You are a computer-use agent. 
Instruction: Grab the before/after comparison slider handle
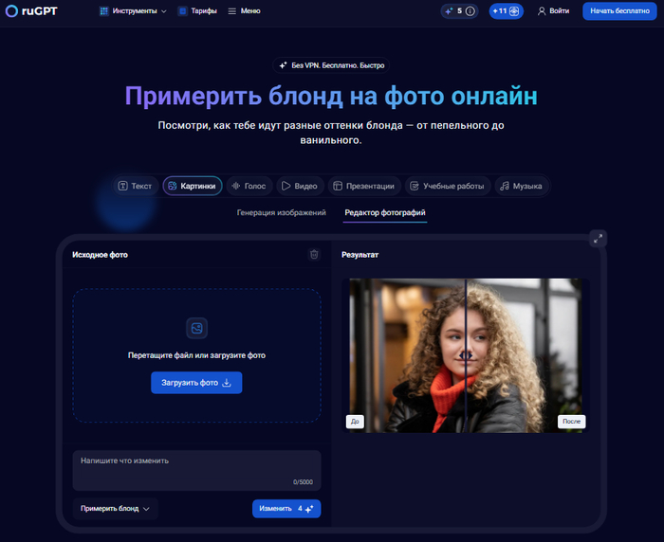[x=466, y=355]
